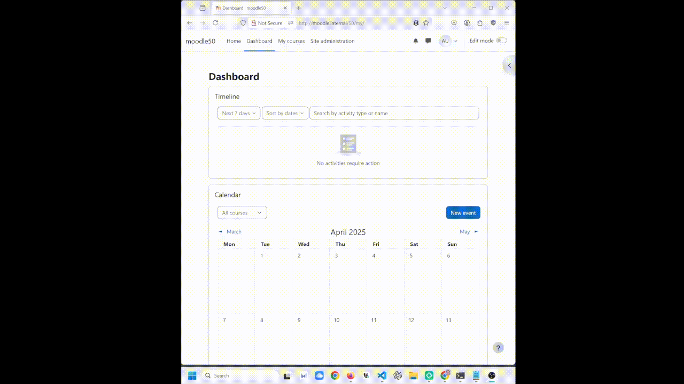Select April 9 in the calendar

pyautogui.click(x=299, y=320)
